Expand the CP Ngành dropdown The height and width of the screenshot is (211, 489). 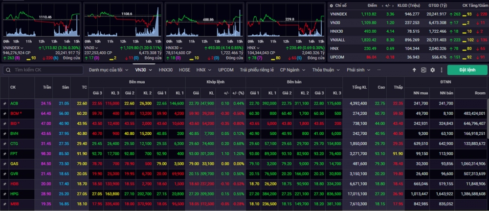(x=304, y=70)
